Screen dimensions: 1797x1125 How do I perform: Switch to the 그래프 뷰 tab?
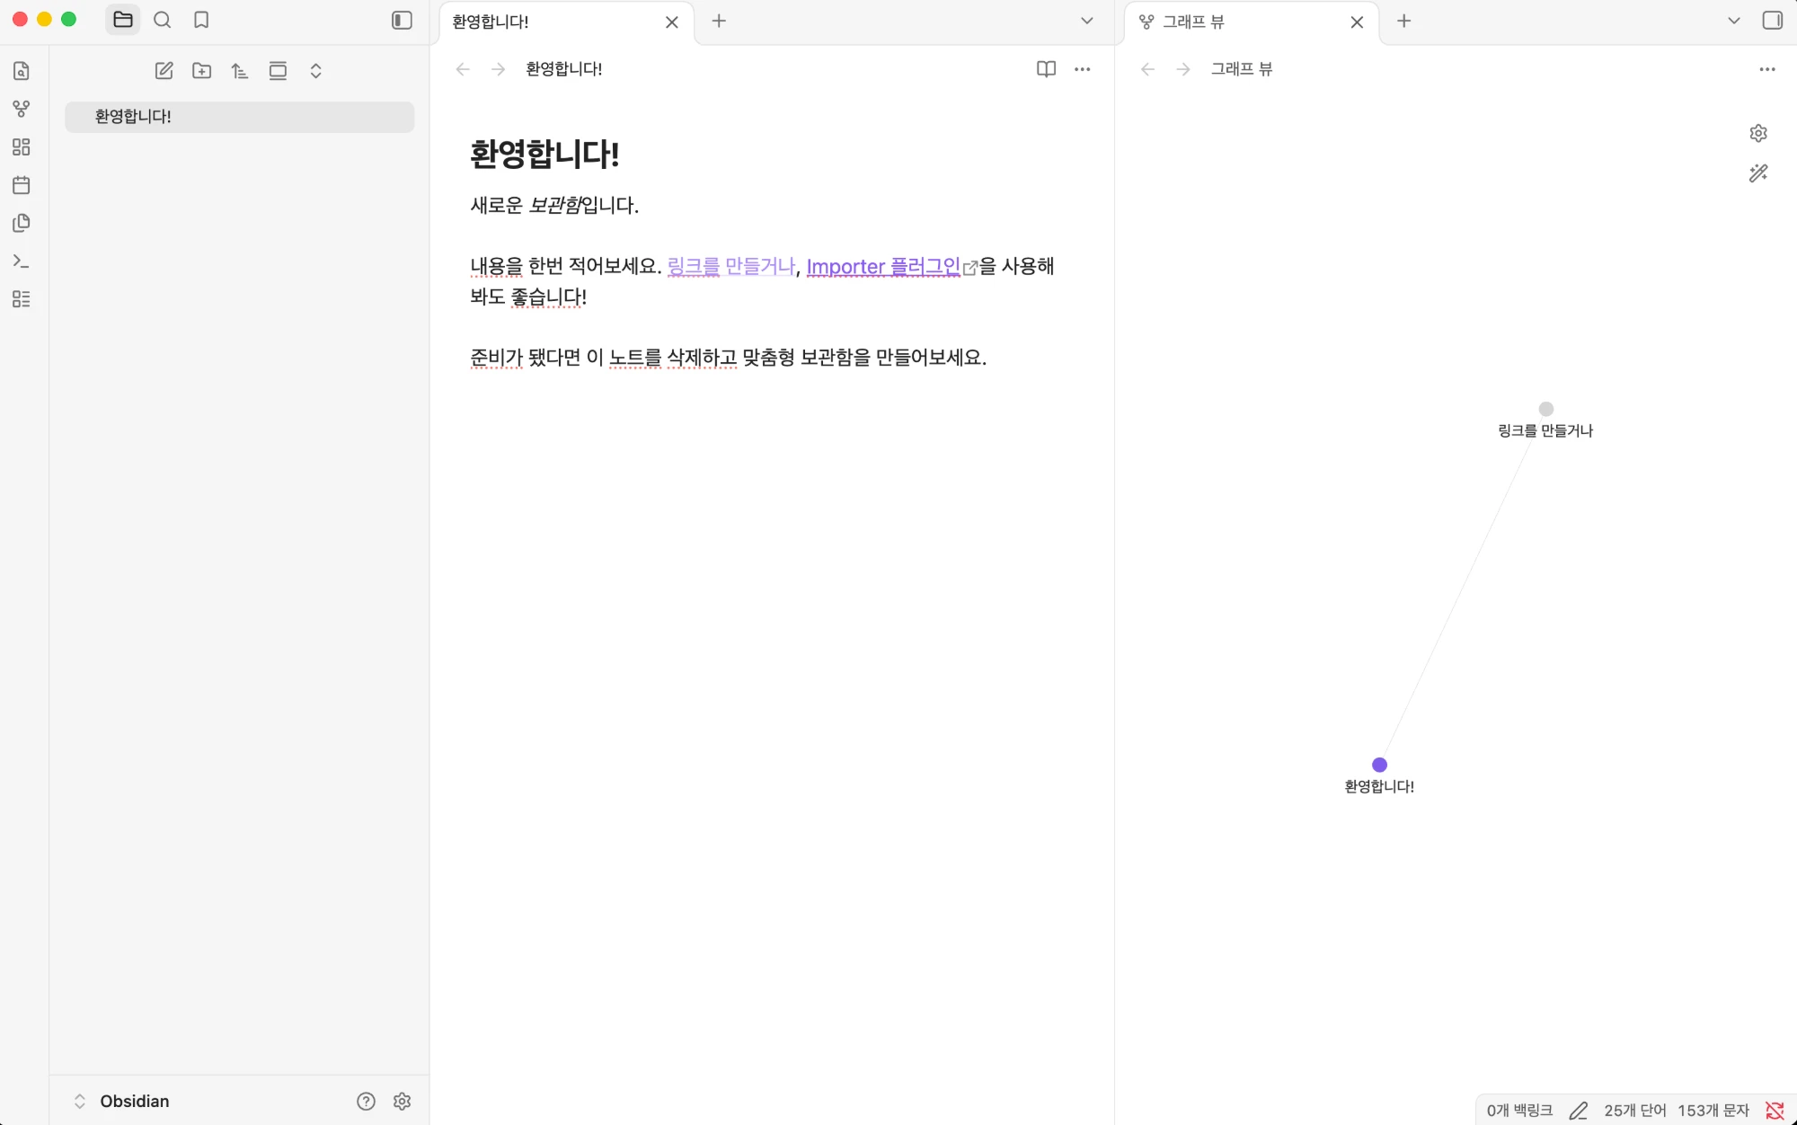click(1251, 22)
